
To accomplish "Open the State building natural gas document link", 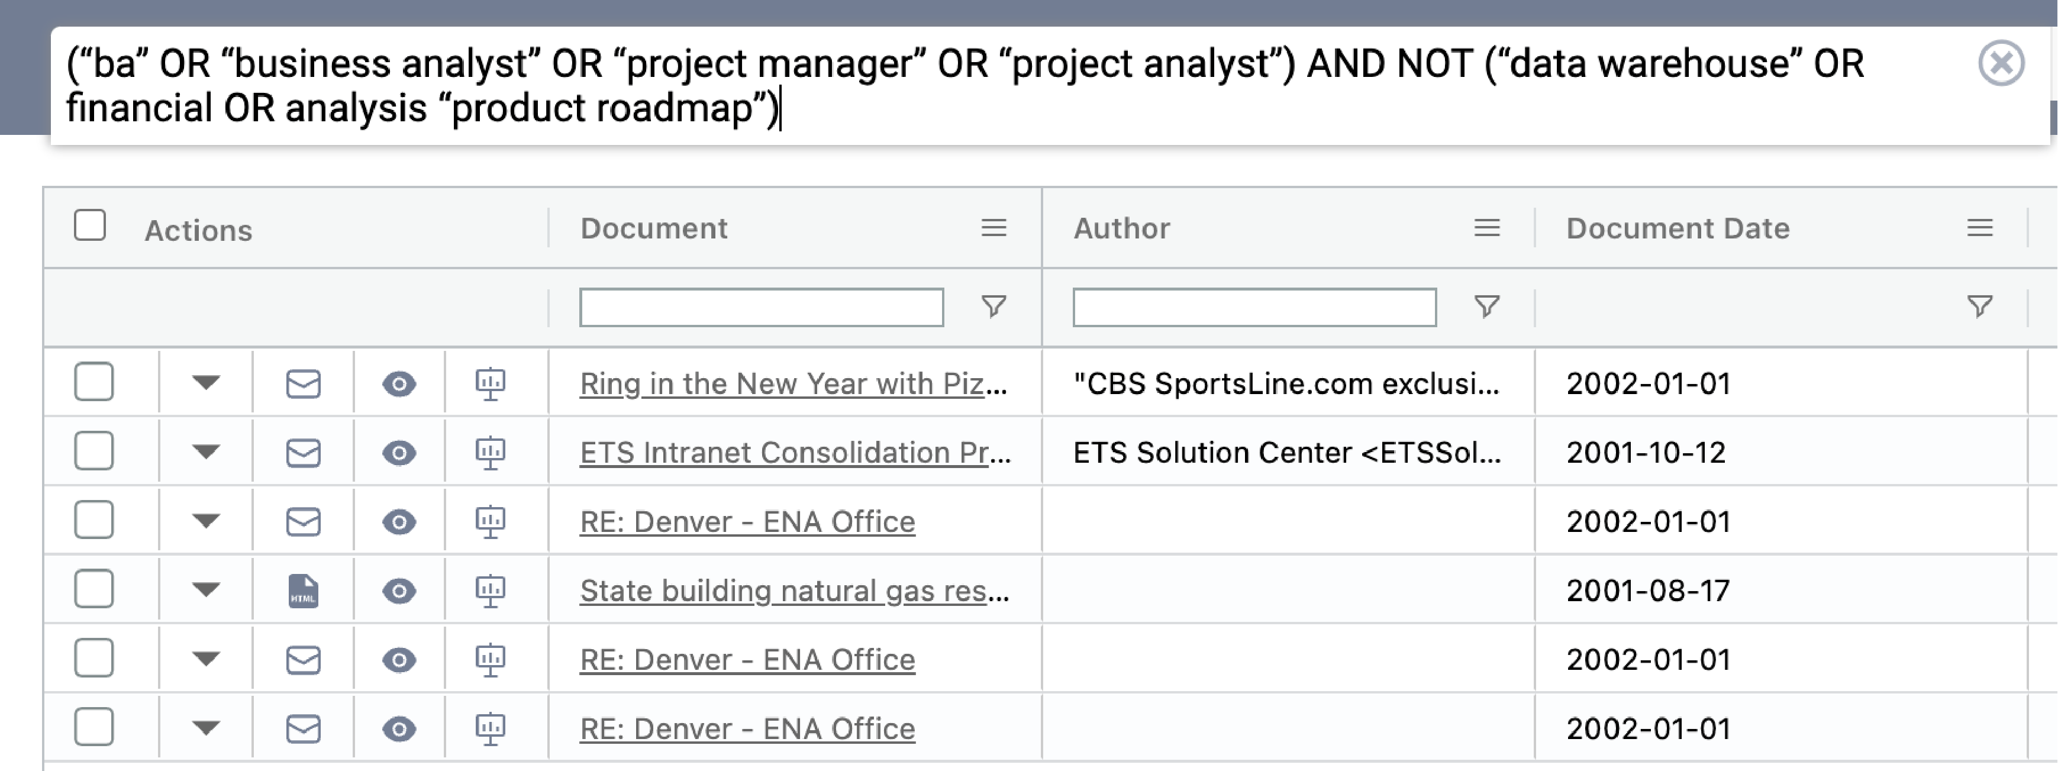I will (794, 591).
